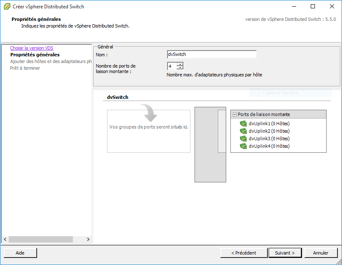The height and width of the screenshot is (265, 342).
Task: Open help with the Aide button
Action: (20, 253)
